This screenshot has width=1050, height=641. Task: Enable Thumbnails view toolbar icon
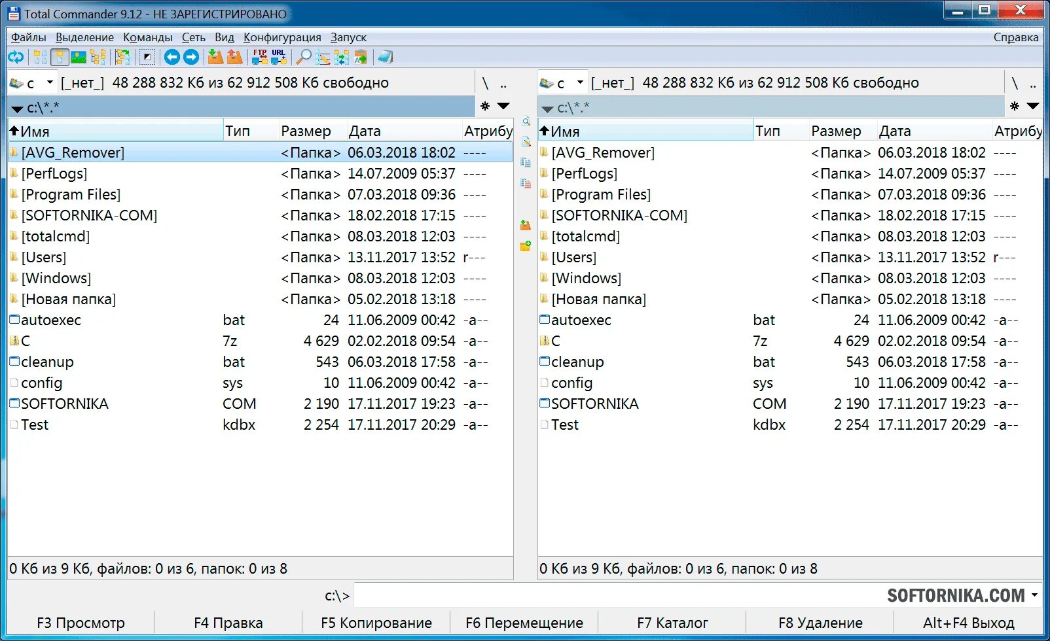click(x=79, y=58)
